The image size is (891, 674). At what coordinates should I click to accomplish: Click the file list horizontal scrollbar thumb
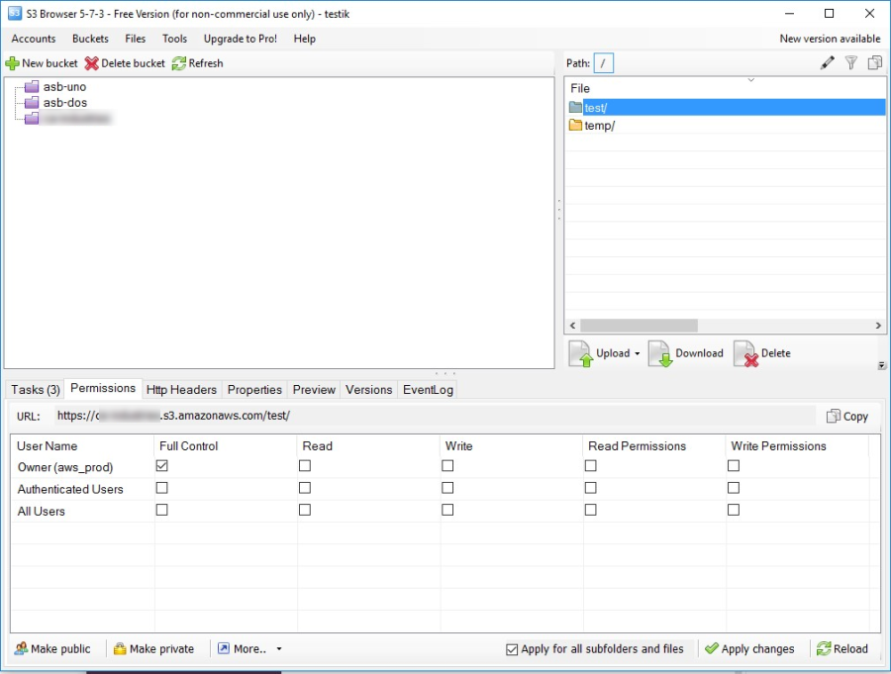tap(639, 326)
